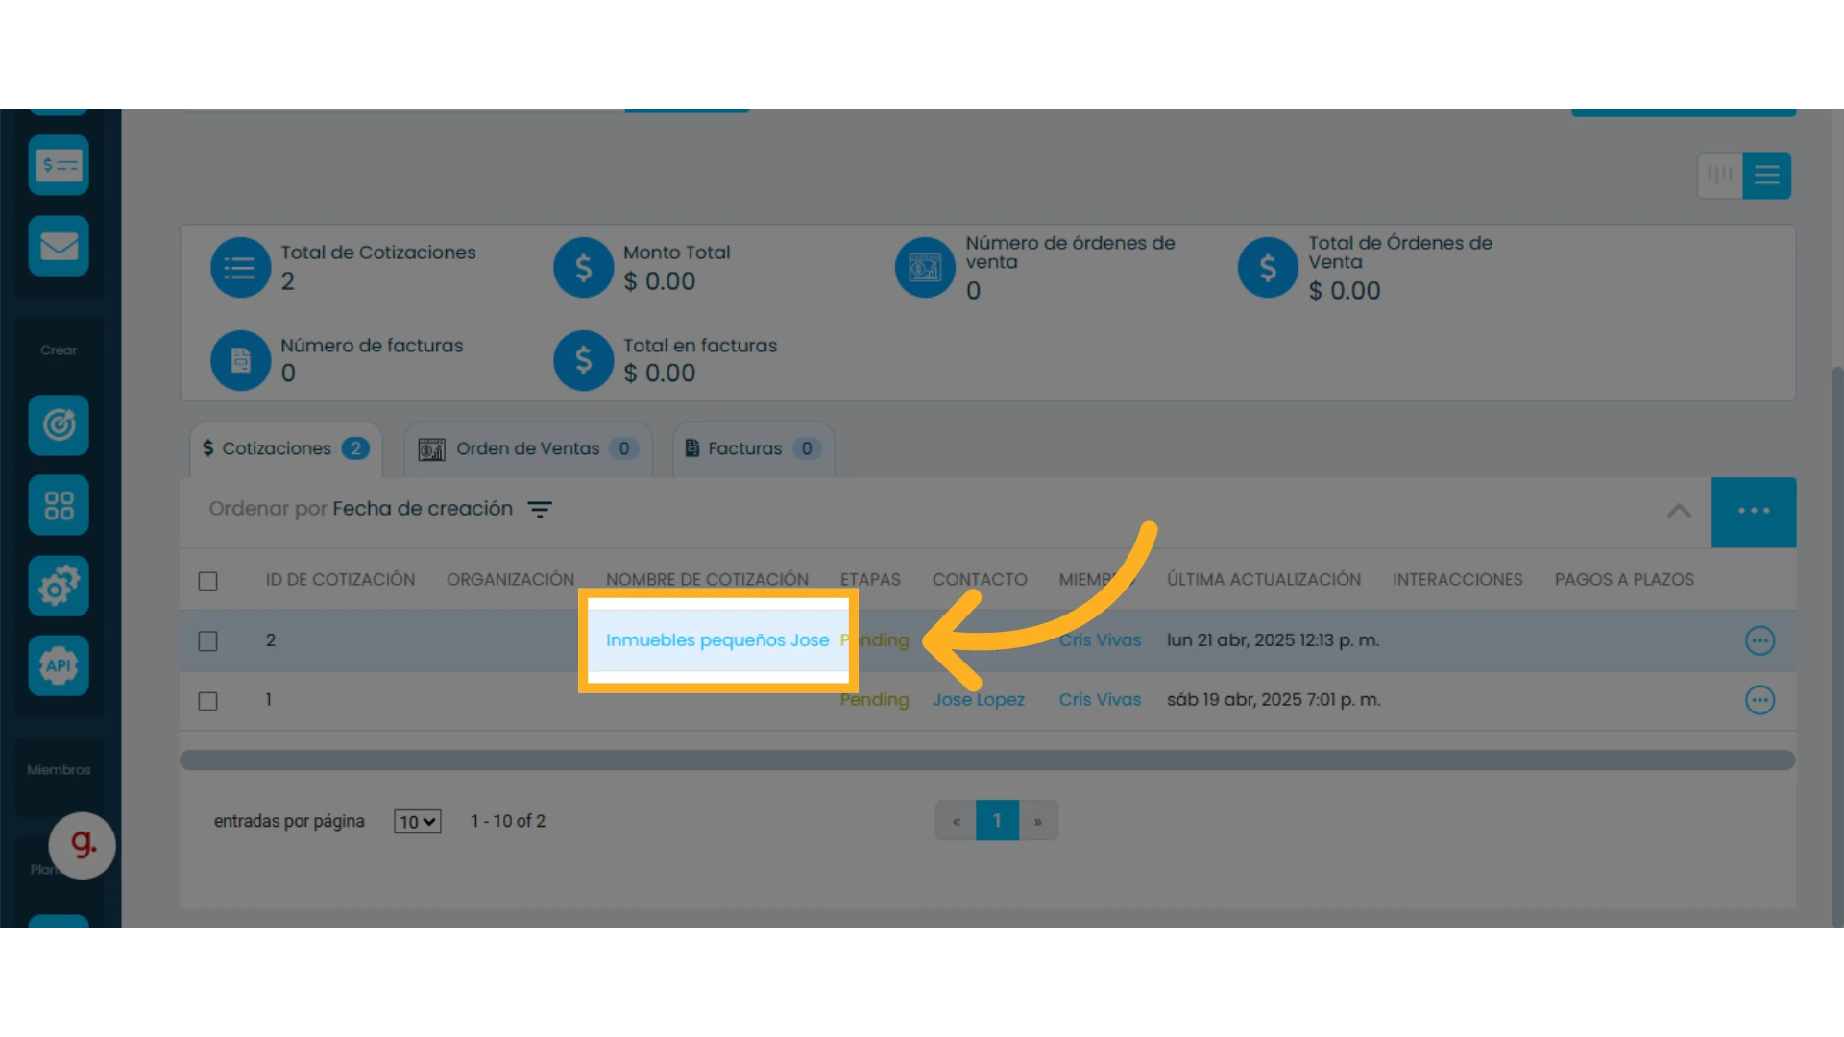Open the API sidebar icon
Screen dimensions: 1844x1037
point(59,665)
